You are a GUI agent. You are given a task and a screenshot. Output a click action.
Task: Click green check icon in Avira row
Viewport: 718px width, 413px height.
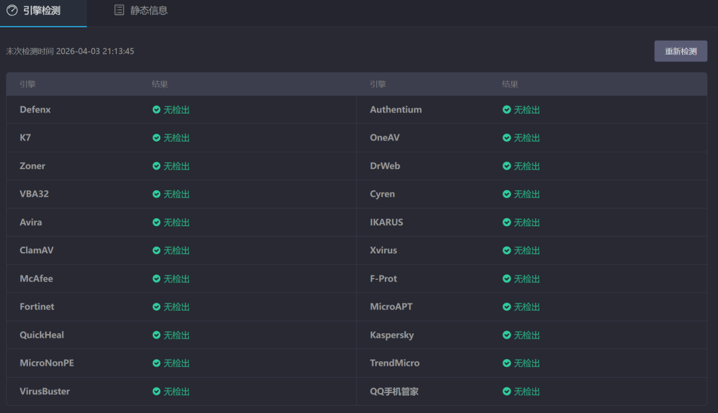click(156, 222)
